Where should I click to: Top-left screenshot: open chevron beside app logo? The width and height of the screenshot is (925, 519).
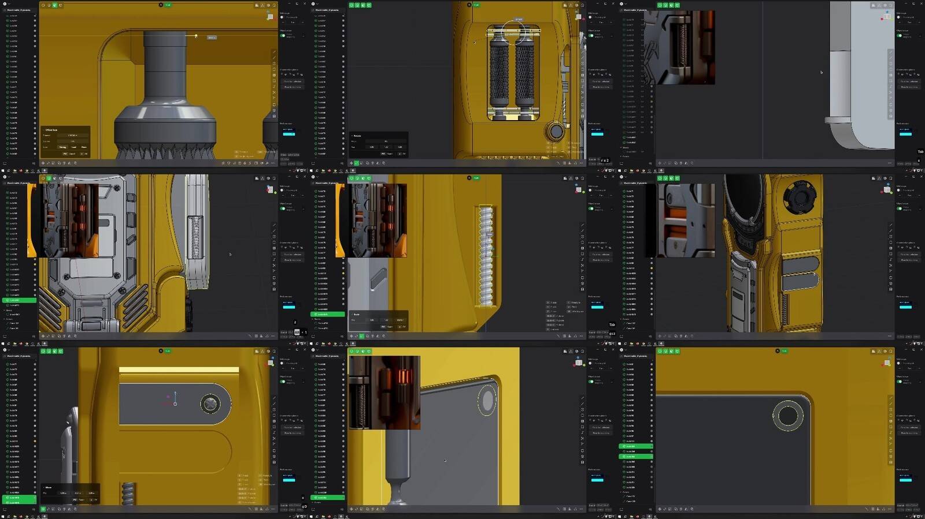tap(10, 3)
